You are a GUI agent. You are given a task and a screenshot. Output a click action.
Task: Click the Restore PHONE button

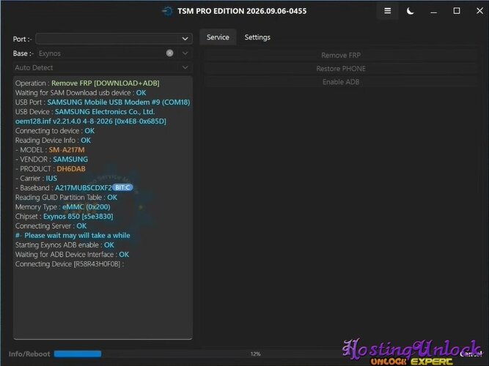tap(341, 69)
